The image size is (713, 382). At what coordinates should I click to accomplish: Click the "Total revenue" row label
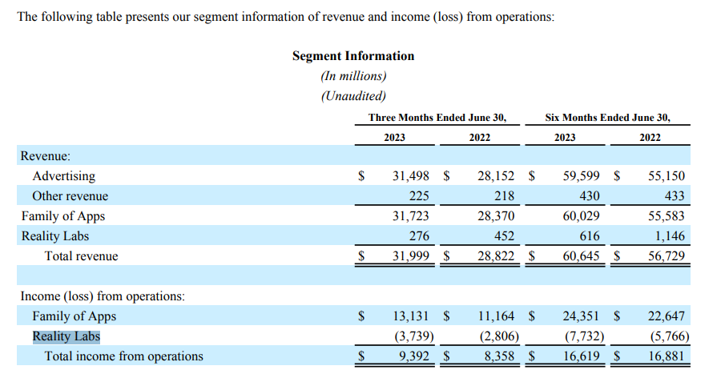point(80,256)
